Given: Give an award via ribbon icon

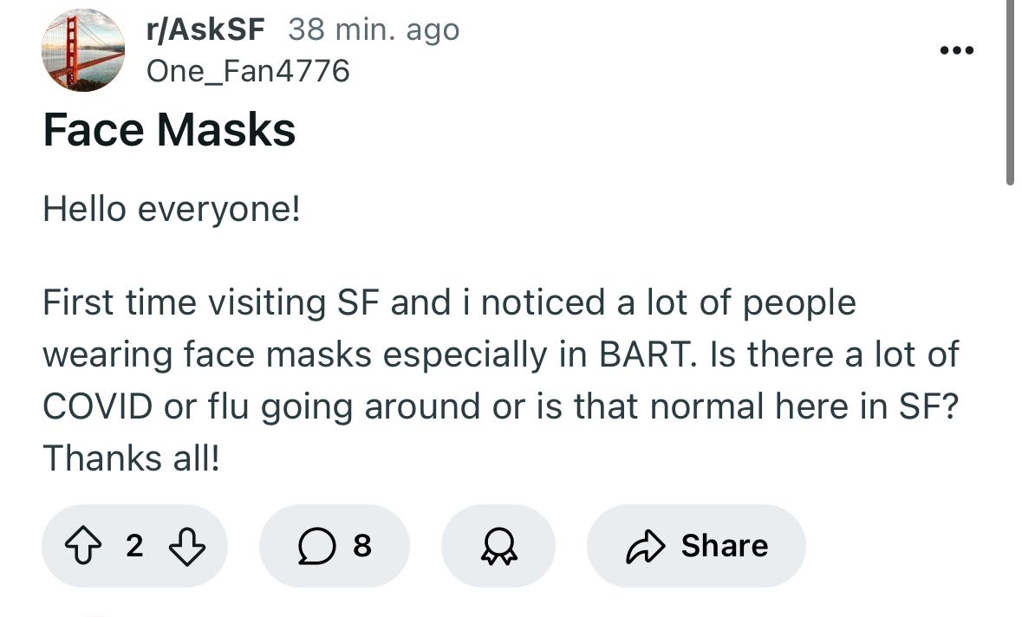Looking at the screenshot, I should (x=498, y=545).
